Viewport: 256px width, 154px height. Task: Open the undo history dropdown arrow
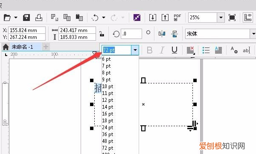tap(104, 18)
